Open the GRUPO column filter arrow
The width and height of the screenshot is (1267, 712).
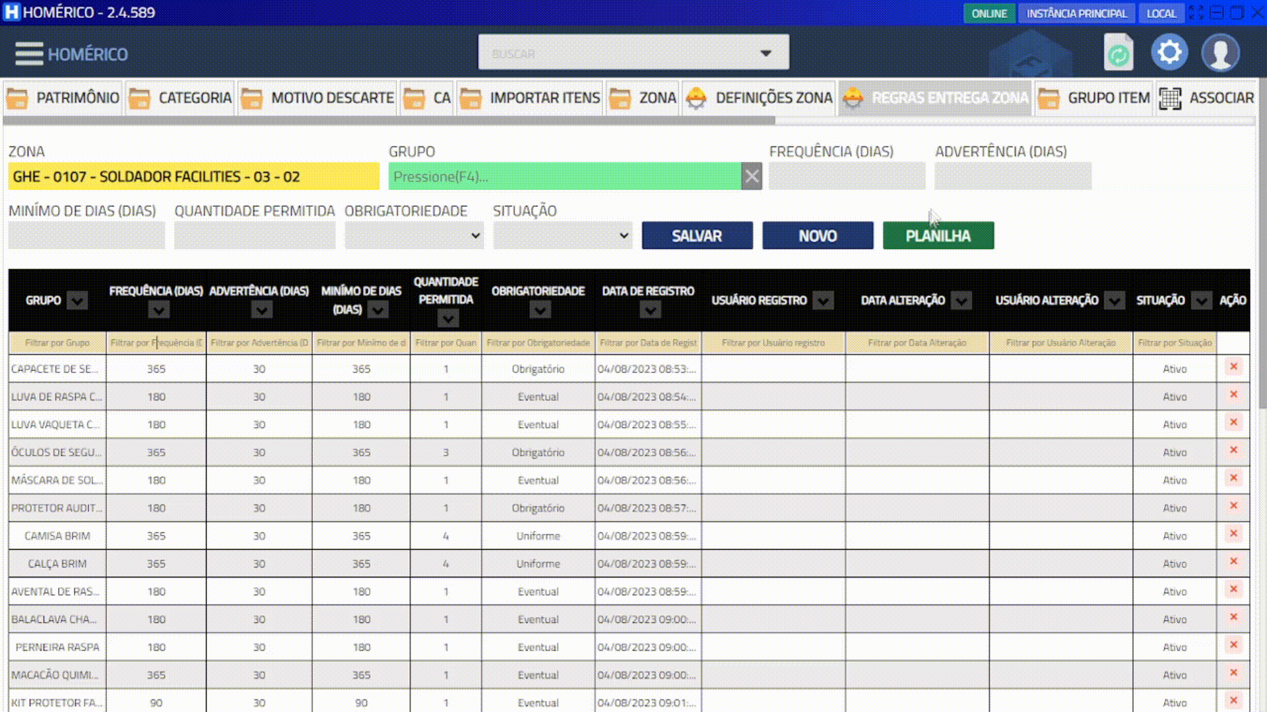click(x=77, y=301)
